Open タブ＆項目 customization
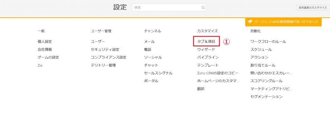 click(x=206, y=42)
